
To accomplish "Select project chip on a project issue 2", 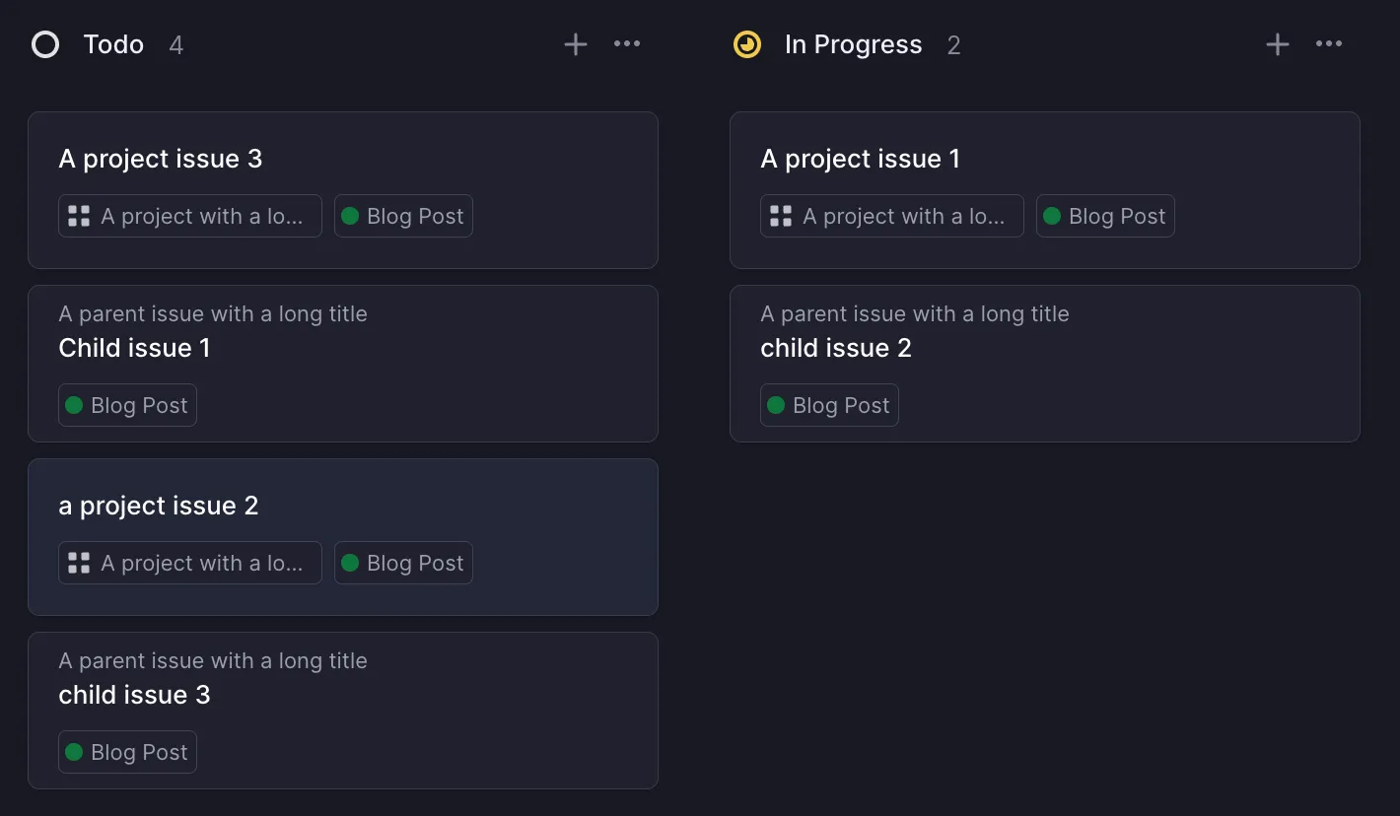I will pos(190,563).
